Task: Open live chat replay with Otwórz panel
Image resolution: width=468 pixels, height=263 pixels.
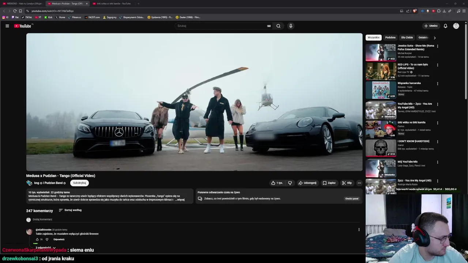Action: tap(352, 199)
